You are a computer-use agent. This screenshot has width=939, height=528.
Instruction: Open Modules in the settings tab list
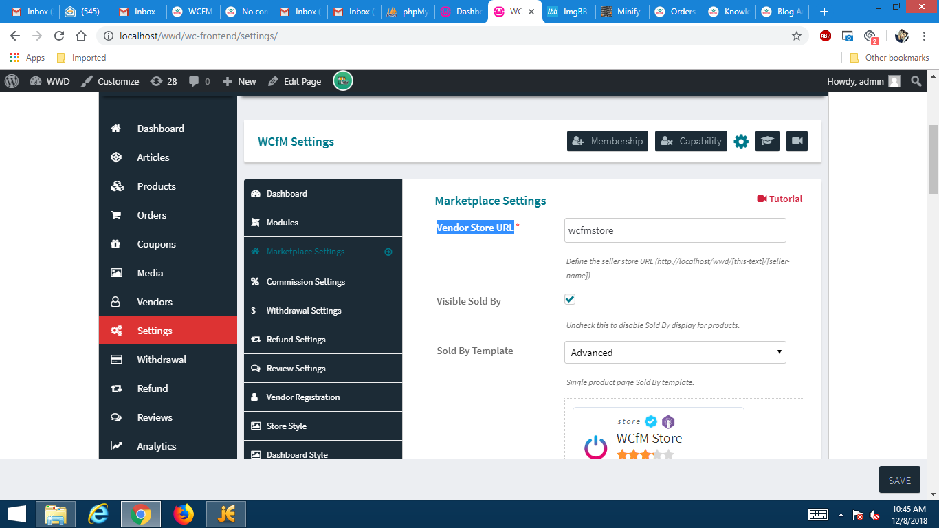point(323,223)
